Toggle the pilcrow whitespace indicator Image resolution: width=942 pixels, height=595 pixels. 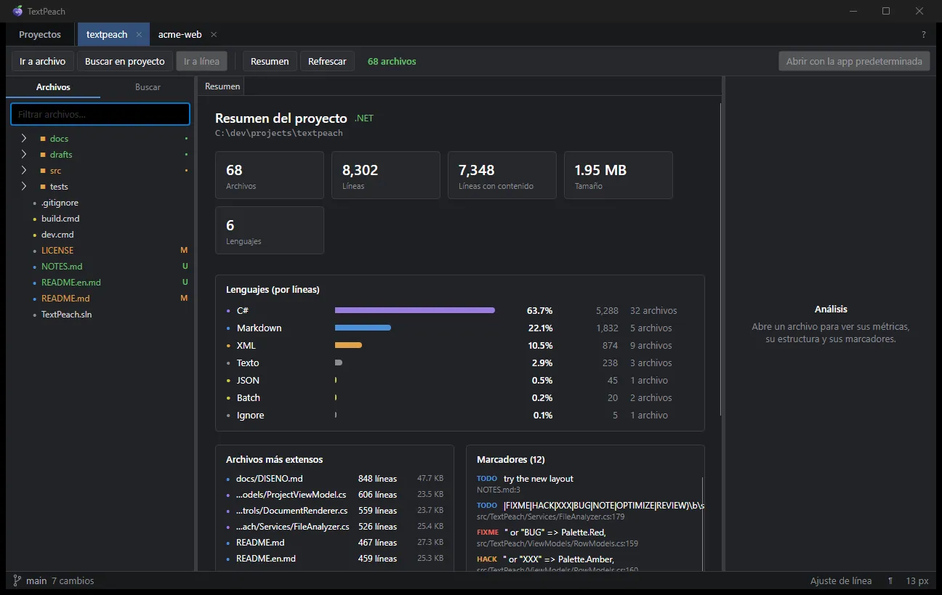(890, 581)
